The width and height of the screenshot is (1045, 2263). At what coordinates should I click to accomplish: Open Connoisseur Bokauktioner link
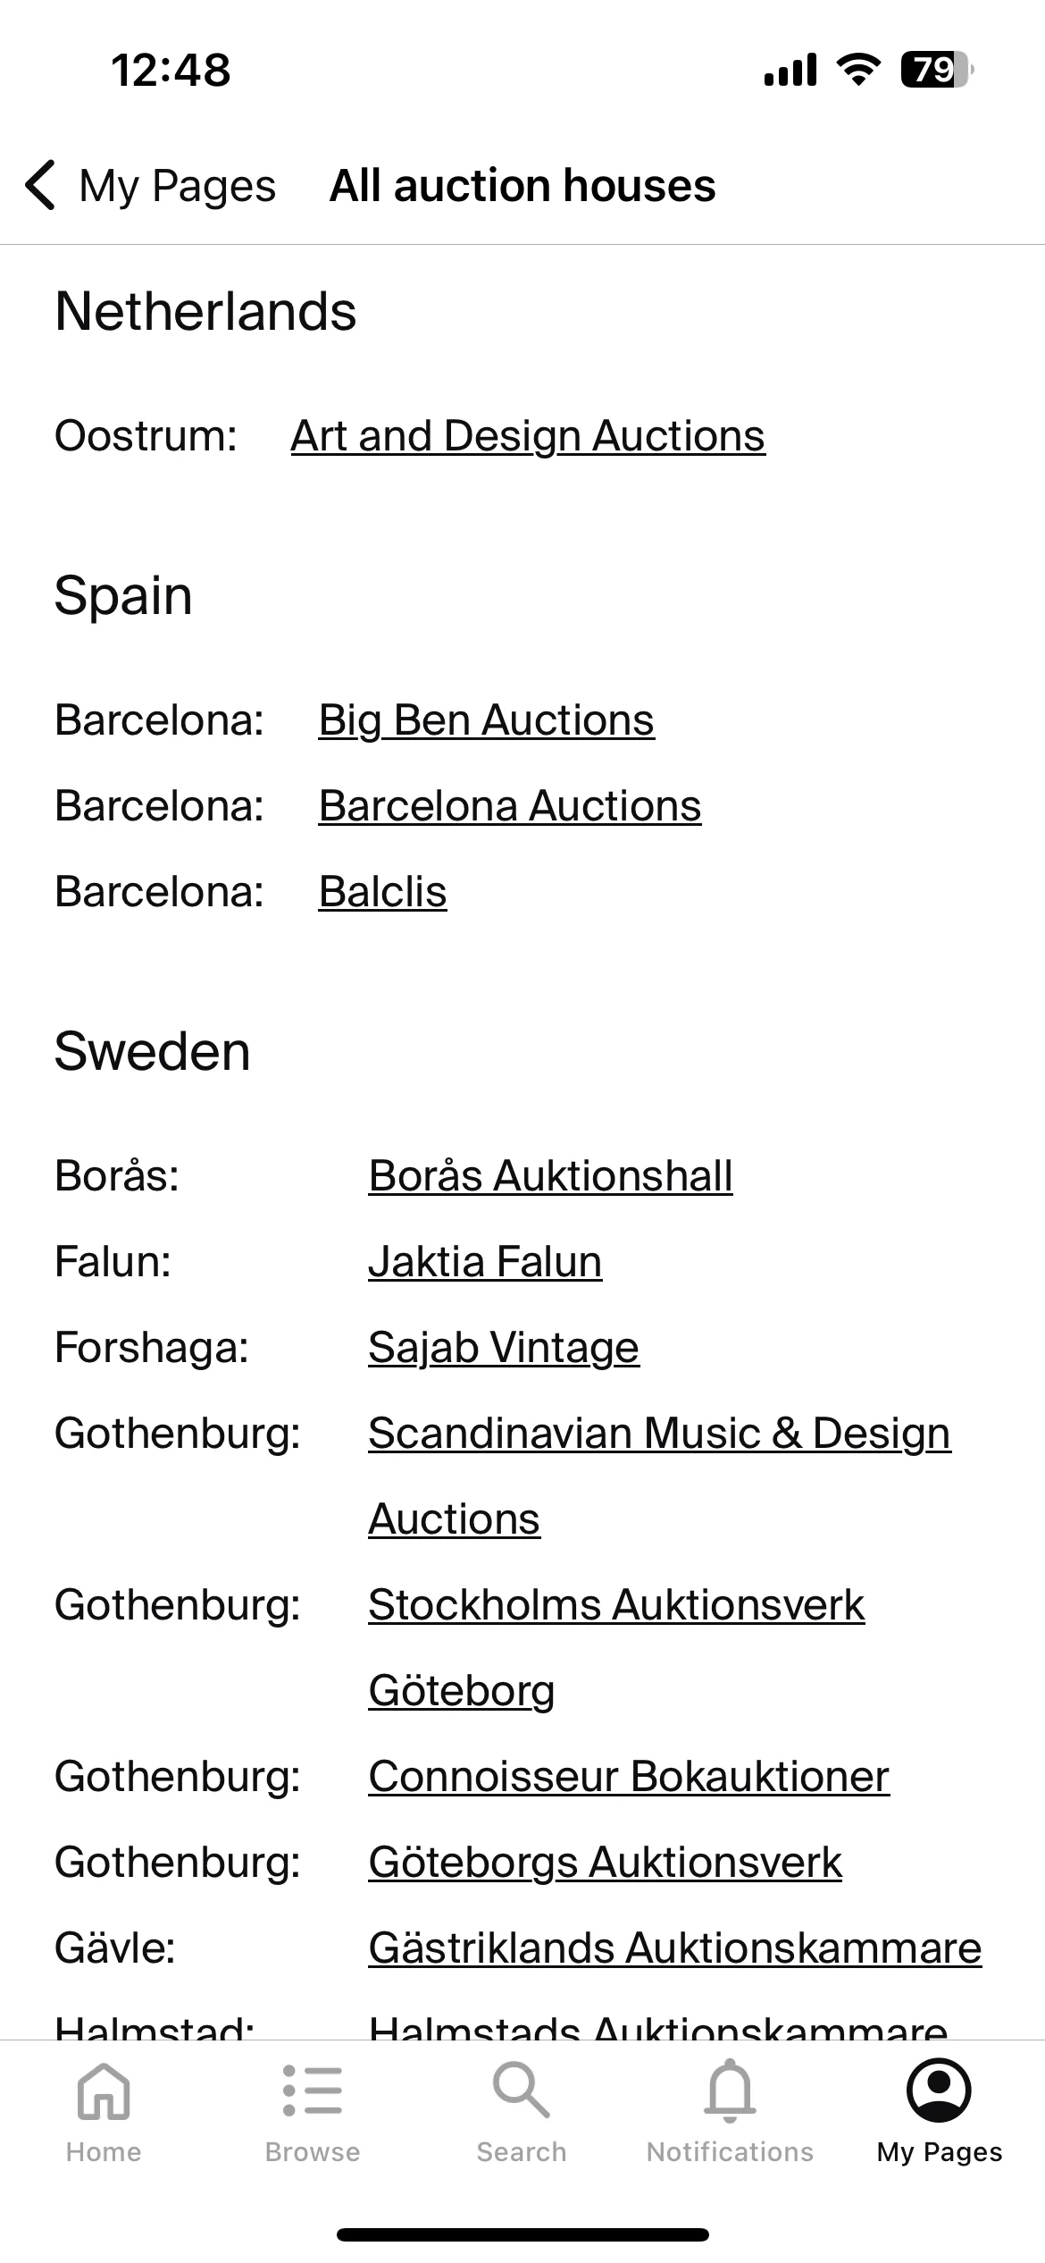[x=629, y=1777]
